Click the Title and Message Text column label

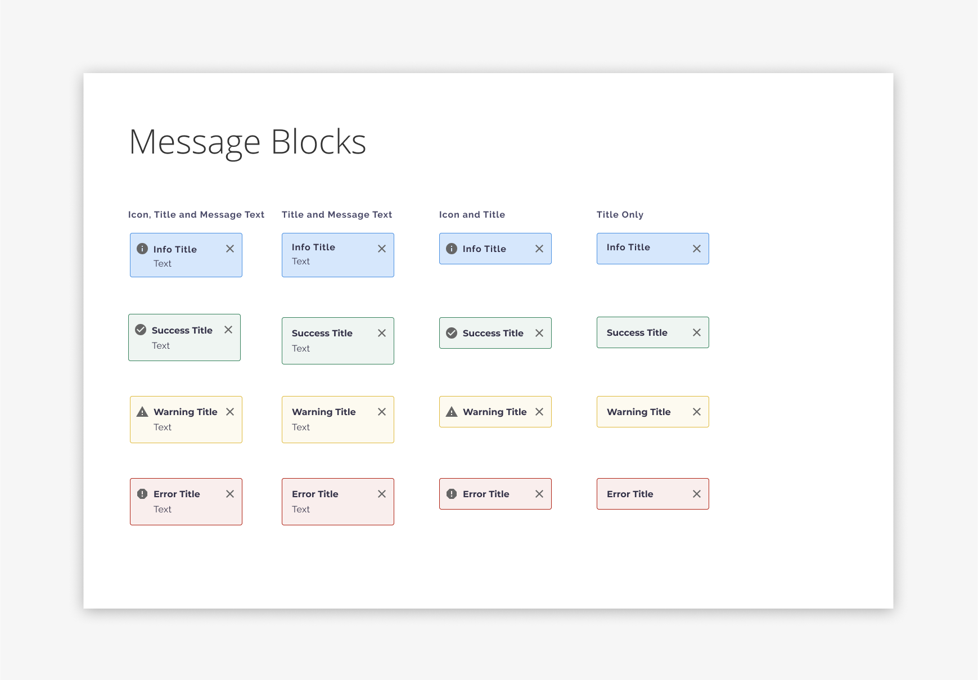click(x=337, y=214)
